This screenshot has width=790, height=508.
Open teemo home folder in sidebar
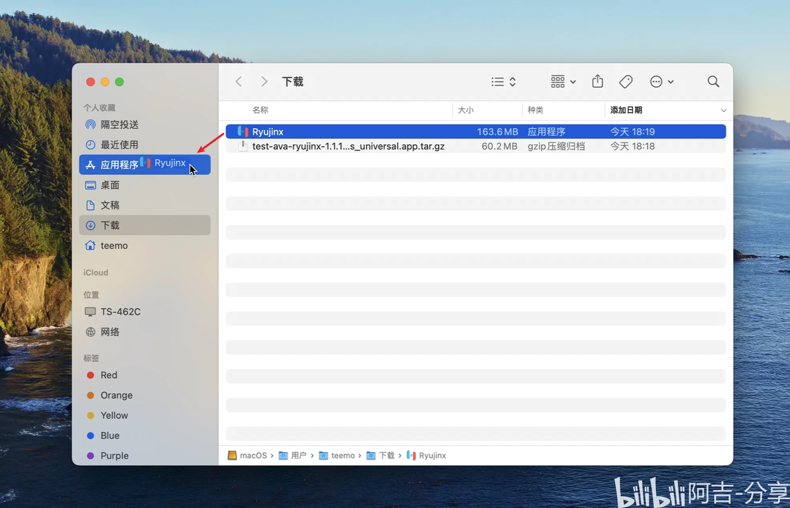144,245
